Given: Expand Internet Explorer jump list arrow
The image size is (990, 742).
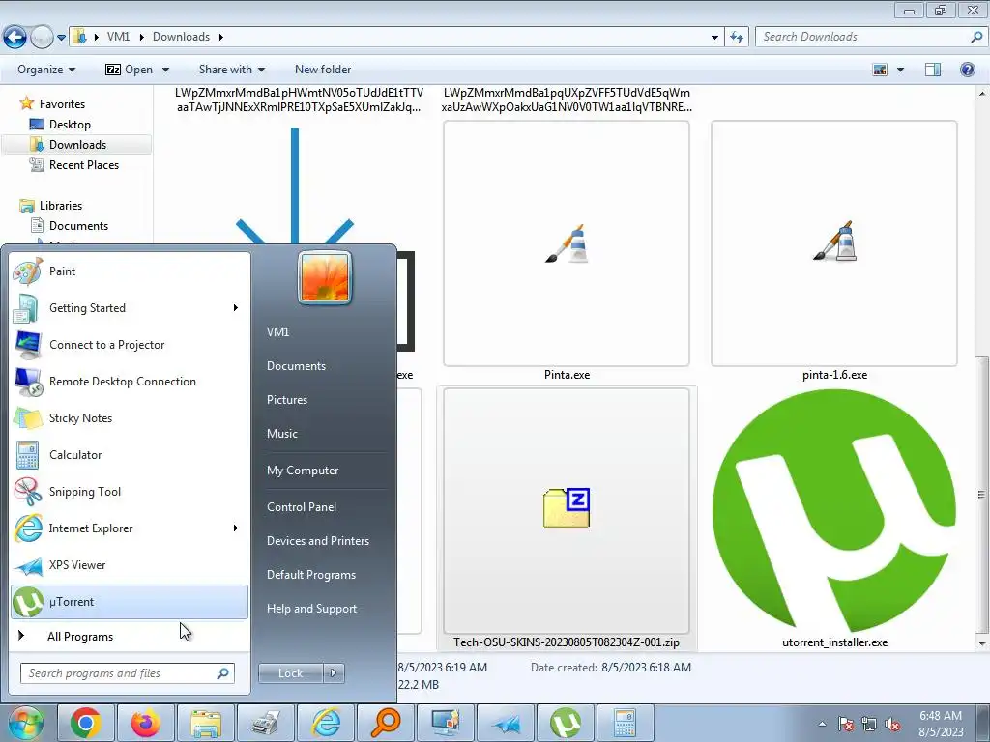Looking at the screenshot, I should pyautogui.click(x=236, y=528).
